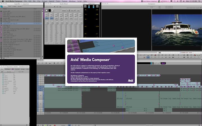Toggle the blue highlighted button in Composer second row

(148, 57)
